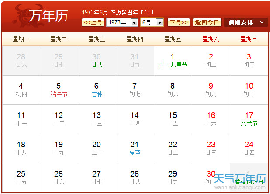Select June 7 初七
270x194 pixels.
135,90
